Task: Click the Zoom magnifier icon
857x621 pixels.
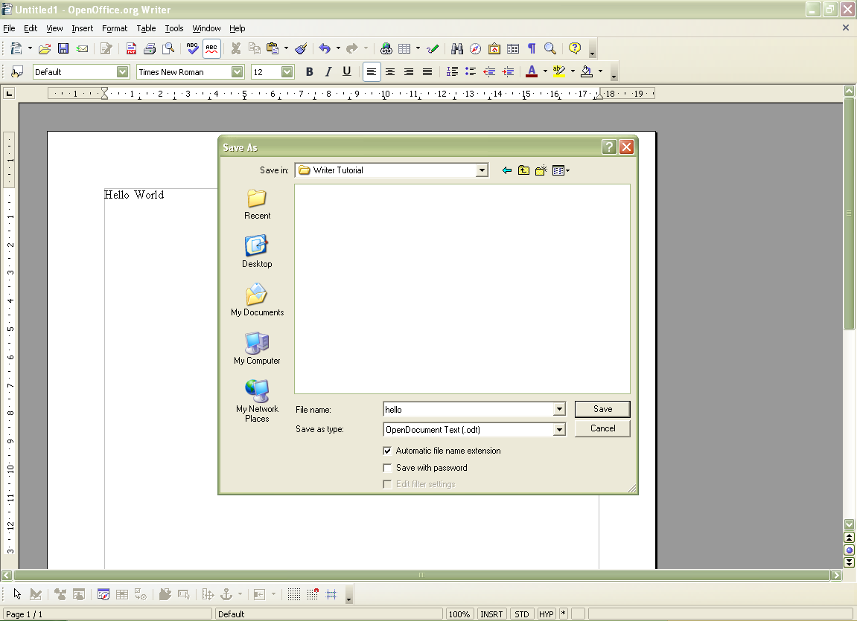Action: pyautogui.click(x=549, y=48)
